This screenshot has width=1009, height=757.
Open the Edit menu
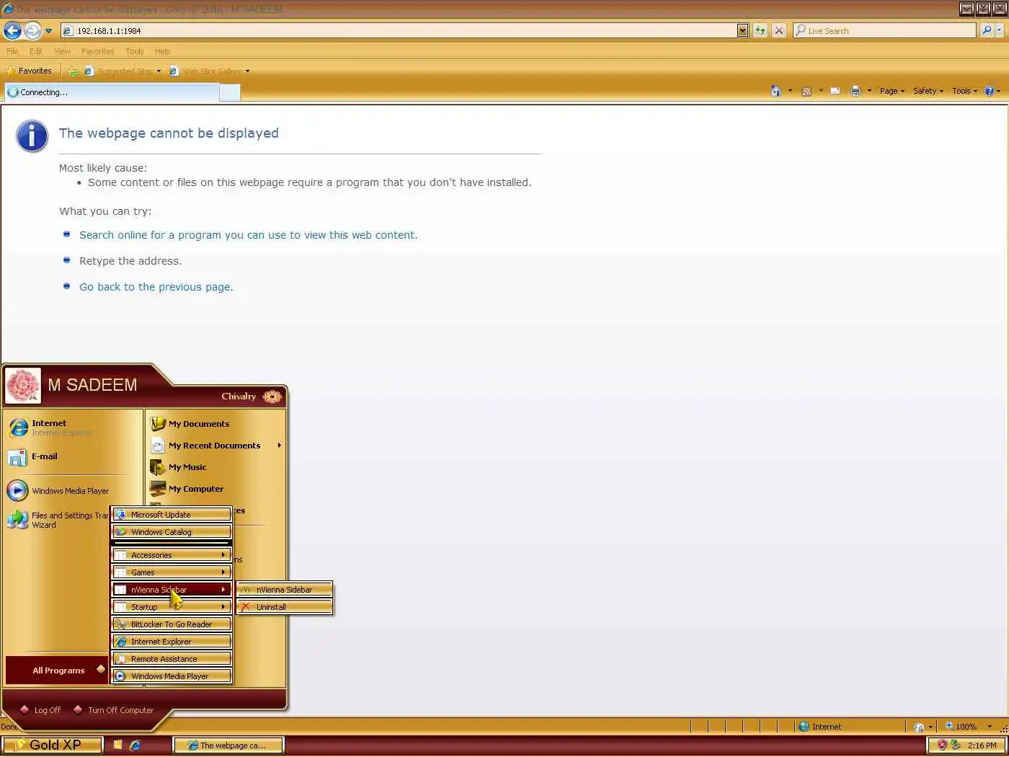tap(36, 51)
